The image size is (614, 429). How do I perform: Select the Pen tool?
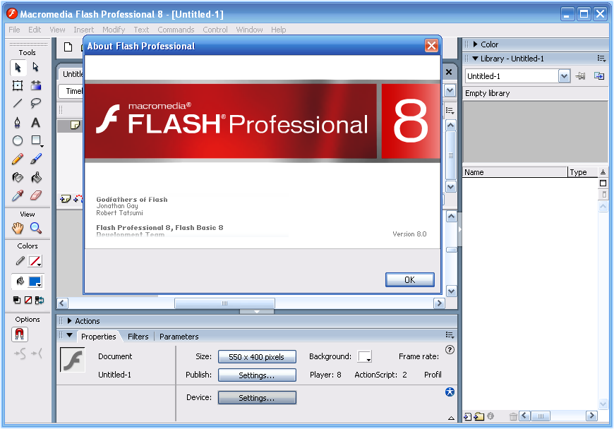(x=18, y=123)
